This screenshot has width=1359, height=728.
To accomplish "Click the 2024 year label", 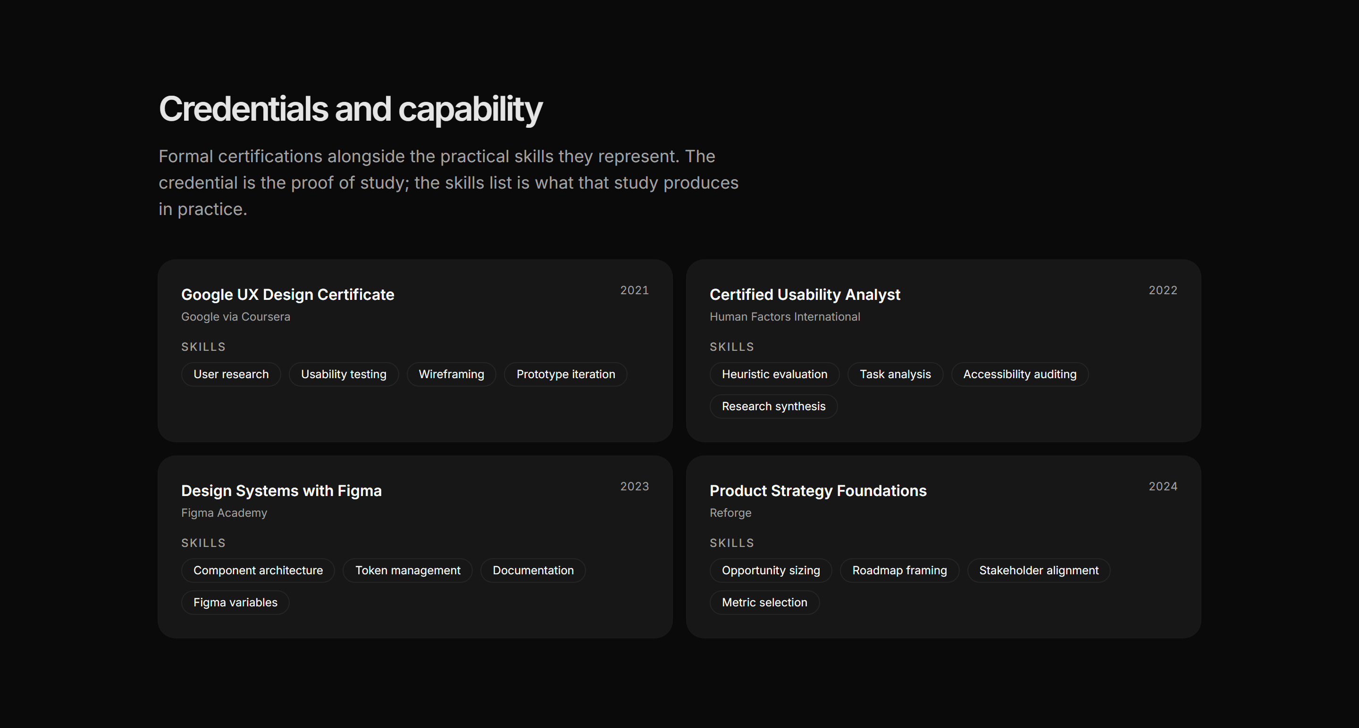I will click(x=1163, y=487).
